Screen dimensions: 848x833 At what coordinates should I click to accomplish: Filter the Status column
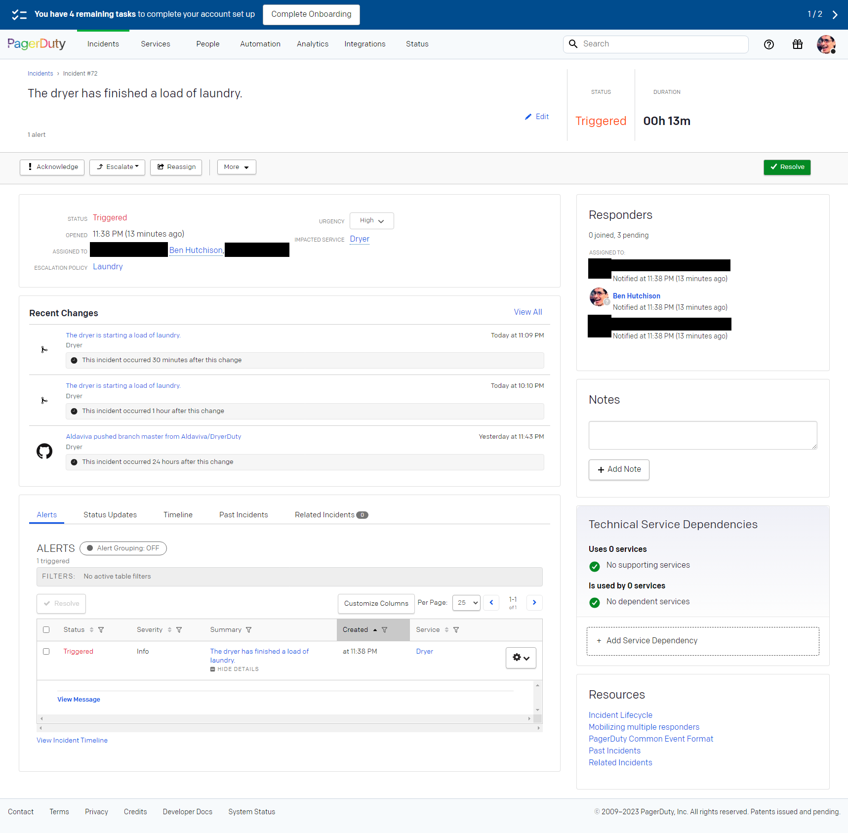coord(101,630)
